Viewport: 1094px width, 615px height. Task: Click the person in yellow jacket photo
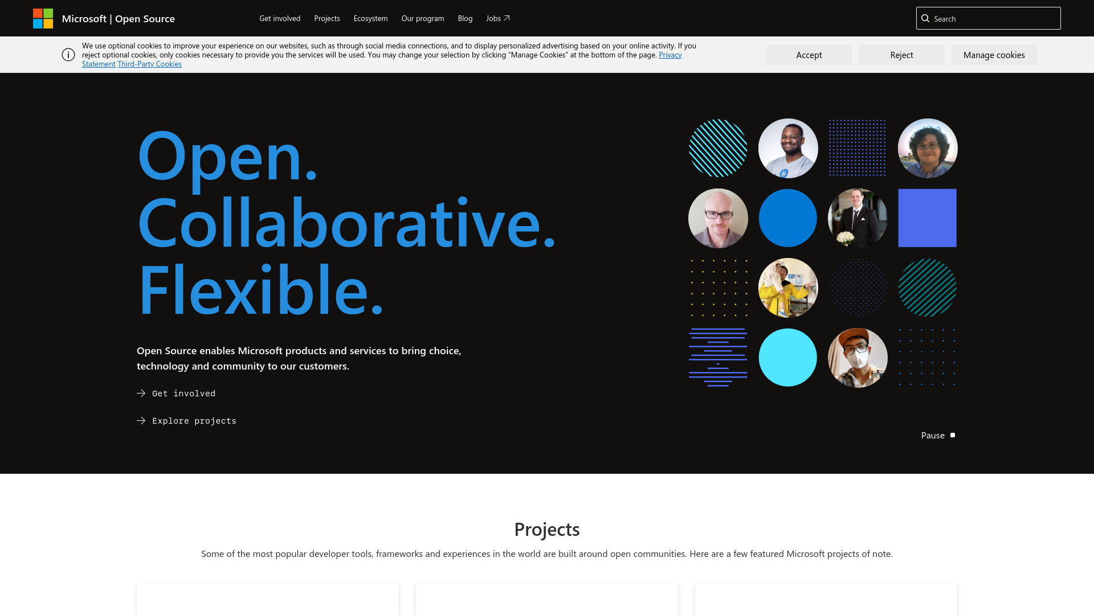[788, 288]
